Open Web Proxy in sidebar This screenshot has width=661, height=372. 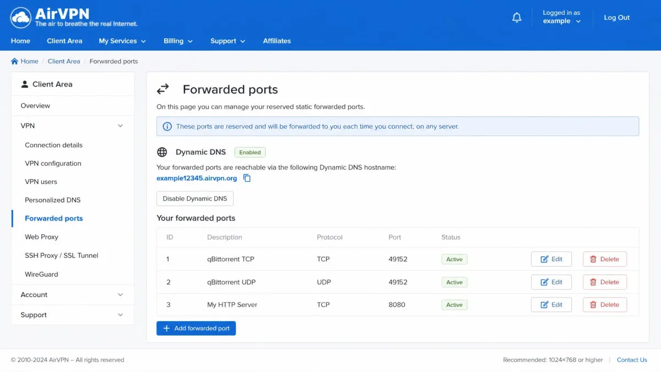(41, 236)
